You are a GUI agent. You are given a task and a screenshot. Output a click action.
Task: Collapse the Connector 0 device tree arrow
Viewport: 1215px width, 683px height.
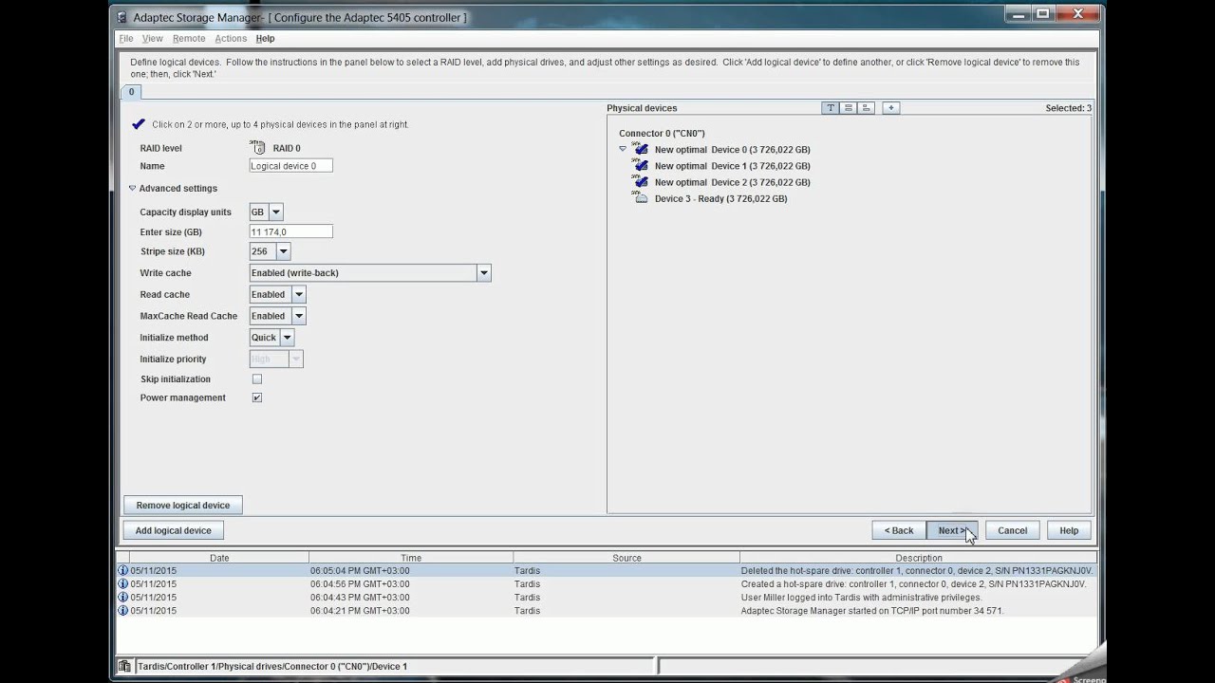(623, 149)
